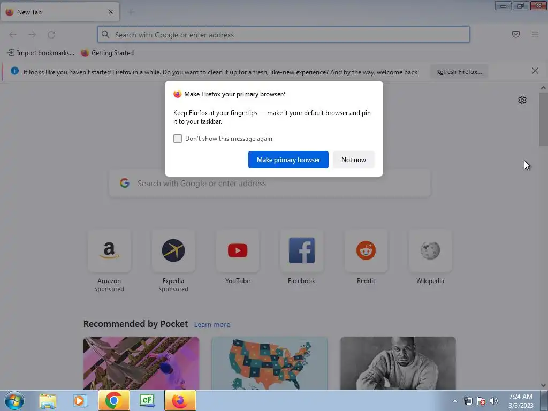
Task: Click the page's Google search box
Action: (x=270, y=184)
